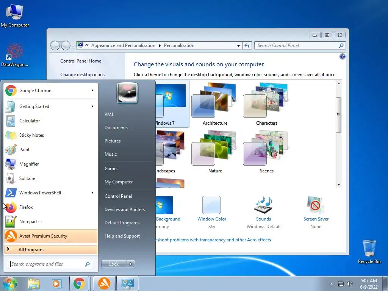Viewport: 388px width, 291px height.
Task: Launch Paint from the Start menu
Action: point(51,149)
